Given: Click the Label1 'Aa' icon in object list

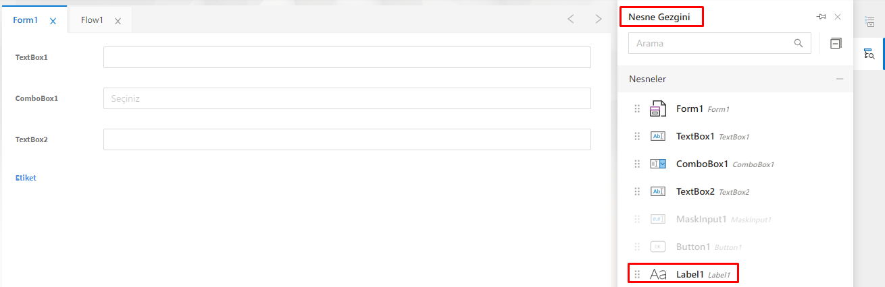Looking at the screenshot, I should 658,274.
